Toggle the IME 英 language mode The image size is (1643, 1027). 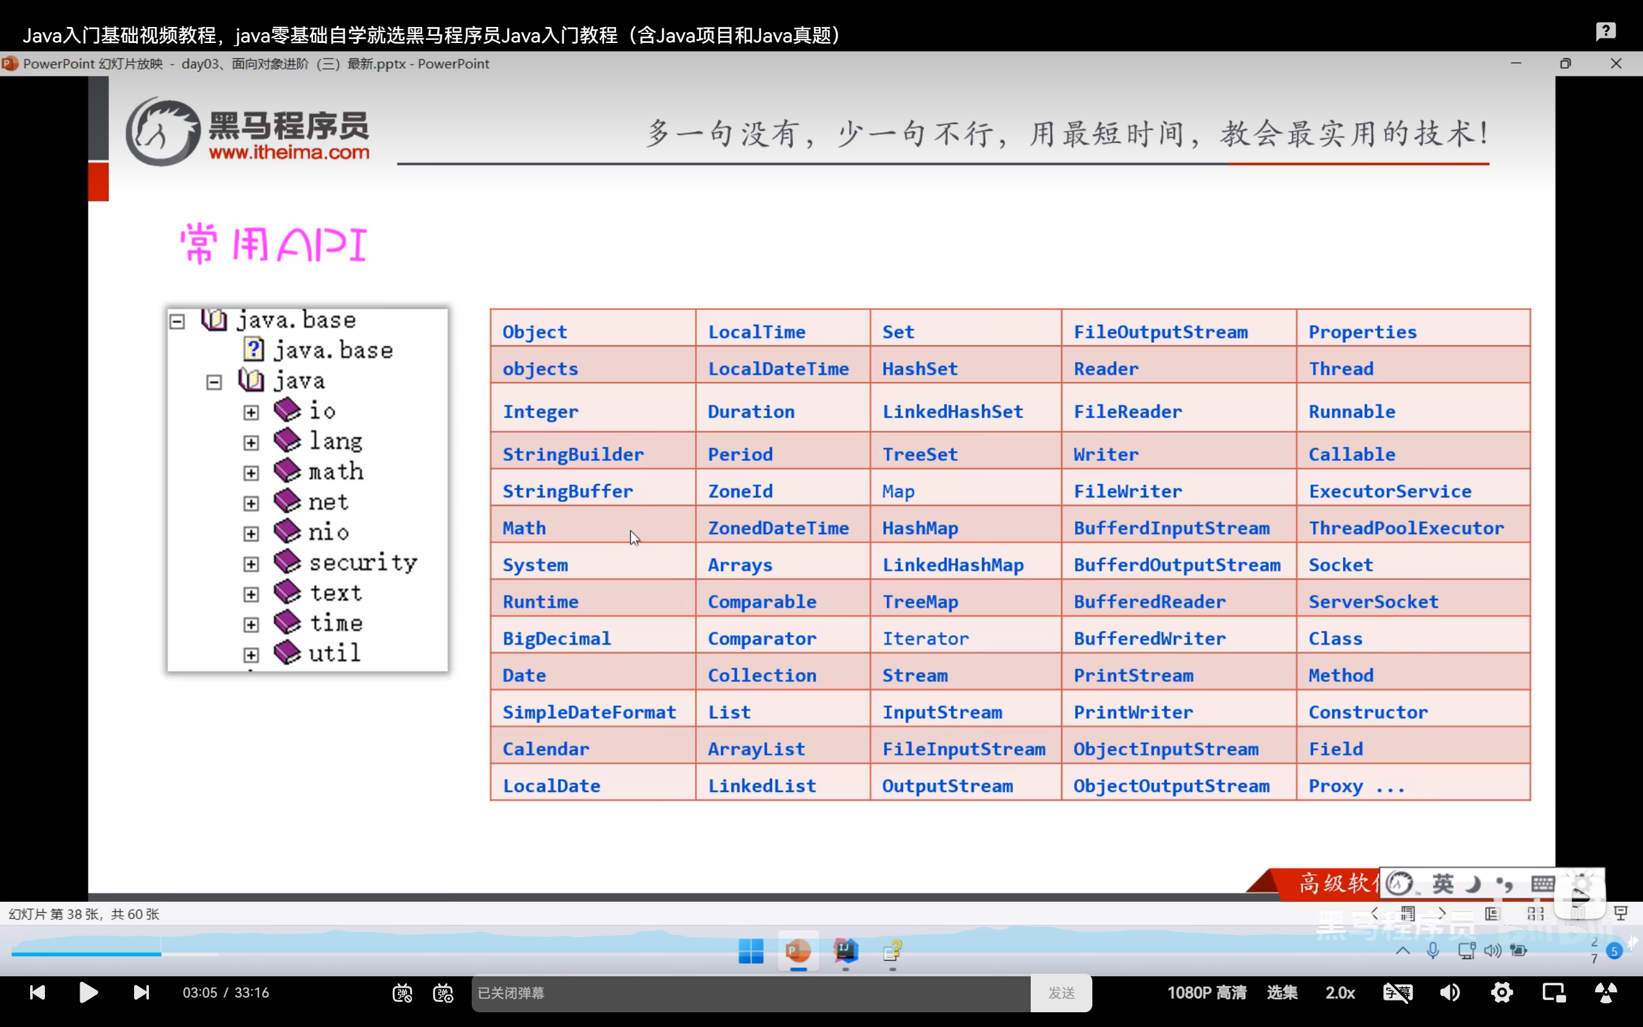[x=1443, y=884]
